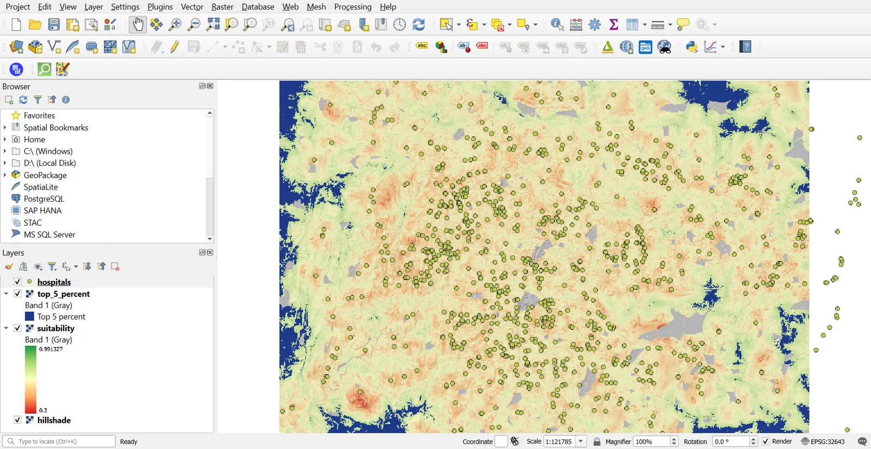Image resolution: width=871 pixels, height=449 pixels.
Task: Toggle visibility of the top_5_percent layer
Action: click(17, 294)
